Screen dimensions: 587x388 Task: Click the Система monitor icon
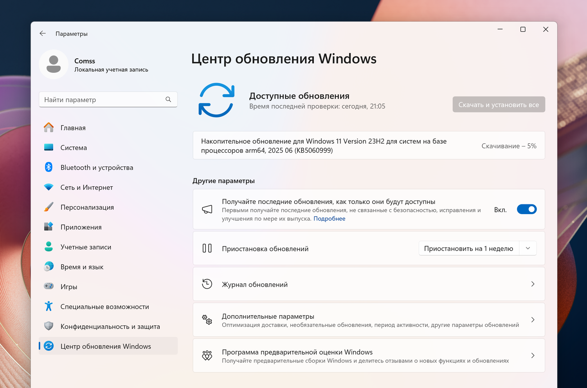[49, 148]
